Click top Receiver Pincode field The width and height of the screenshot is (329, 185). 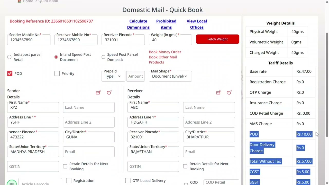pyautogui.click(x=123, y=40)
